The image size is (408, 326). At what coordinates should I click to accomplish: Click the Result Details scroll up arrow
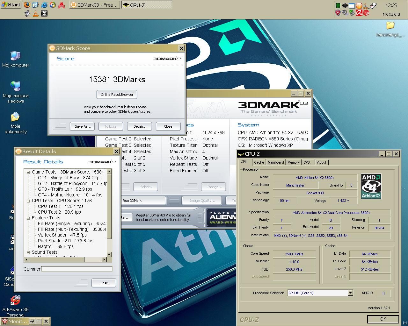pyautogui.click(x=109, y=172)
